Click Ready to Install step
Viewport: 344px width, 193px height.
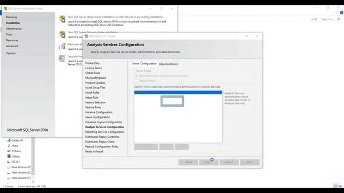(94, 151)
